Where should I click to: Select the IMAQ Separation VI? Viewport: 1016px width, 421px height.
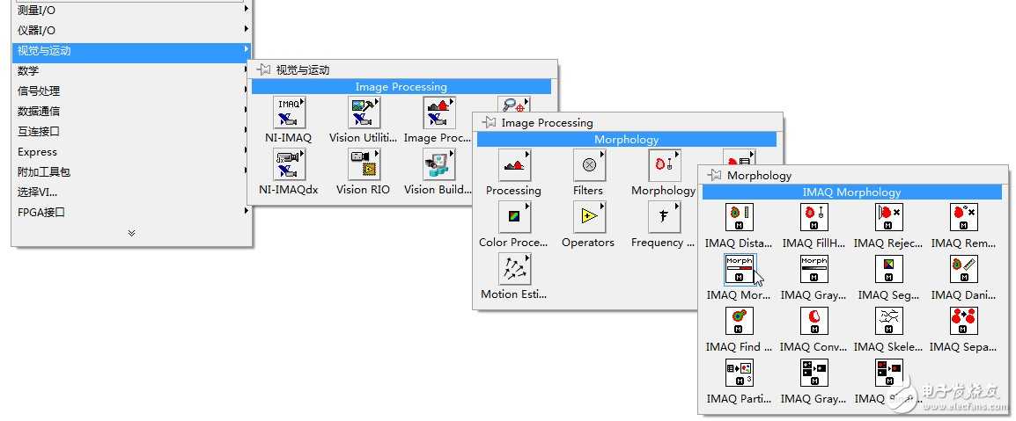point(964,321)
